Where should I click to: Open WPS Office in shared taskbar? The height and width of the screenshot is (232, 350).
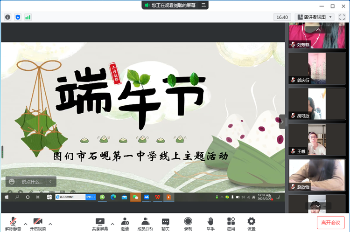[x=158, y=197]
